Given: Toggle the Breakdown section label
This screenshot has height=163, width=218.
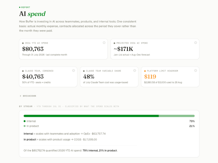Looking at the screenshot, I should pos(29,96).
